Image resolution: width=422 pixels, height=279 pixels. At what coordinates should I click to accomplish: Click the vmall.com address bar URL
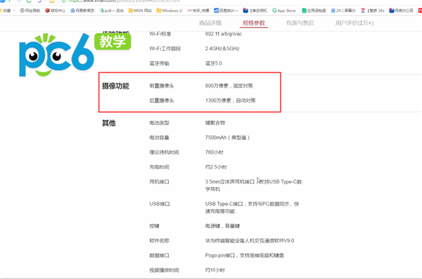(x=124, y=1)
